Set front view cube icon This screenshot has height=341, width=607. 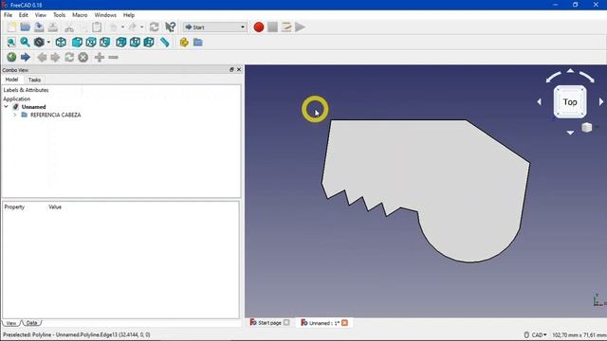pos(77,42)
